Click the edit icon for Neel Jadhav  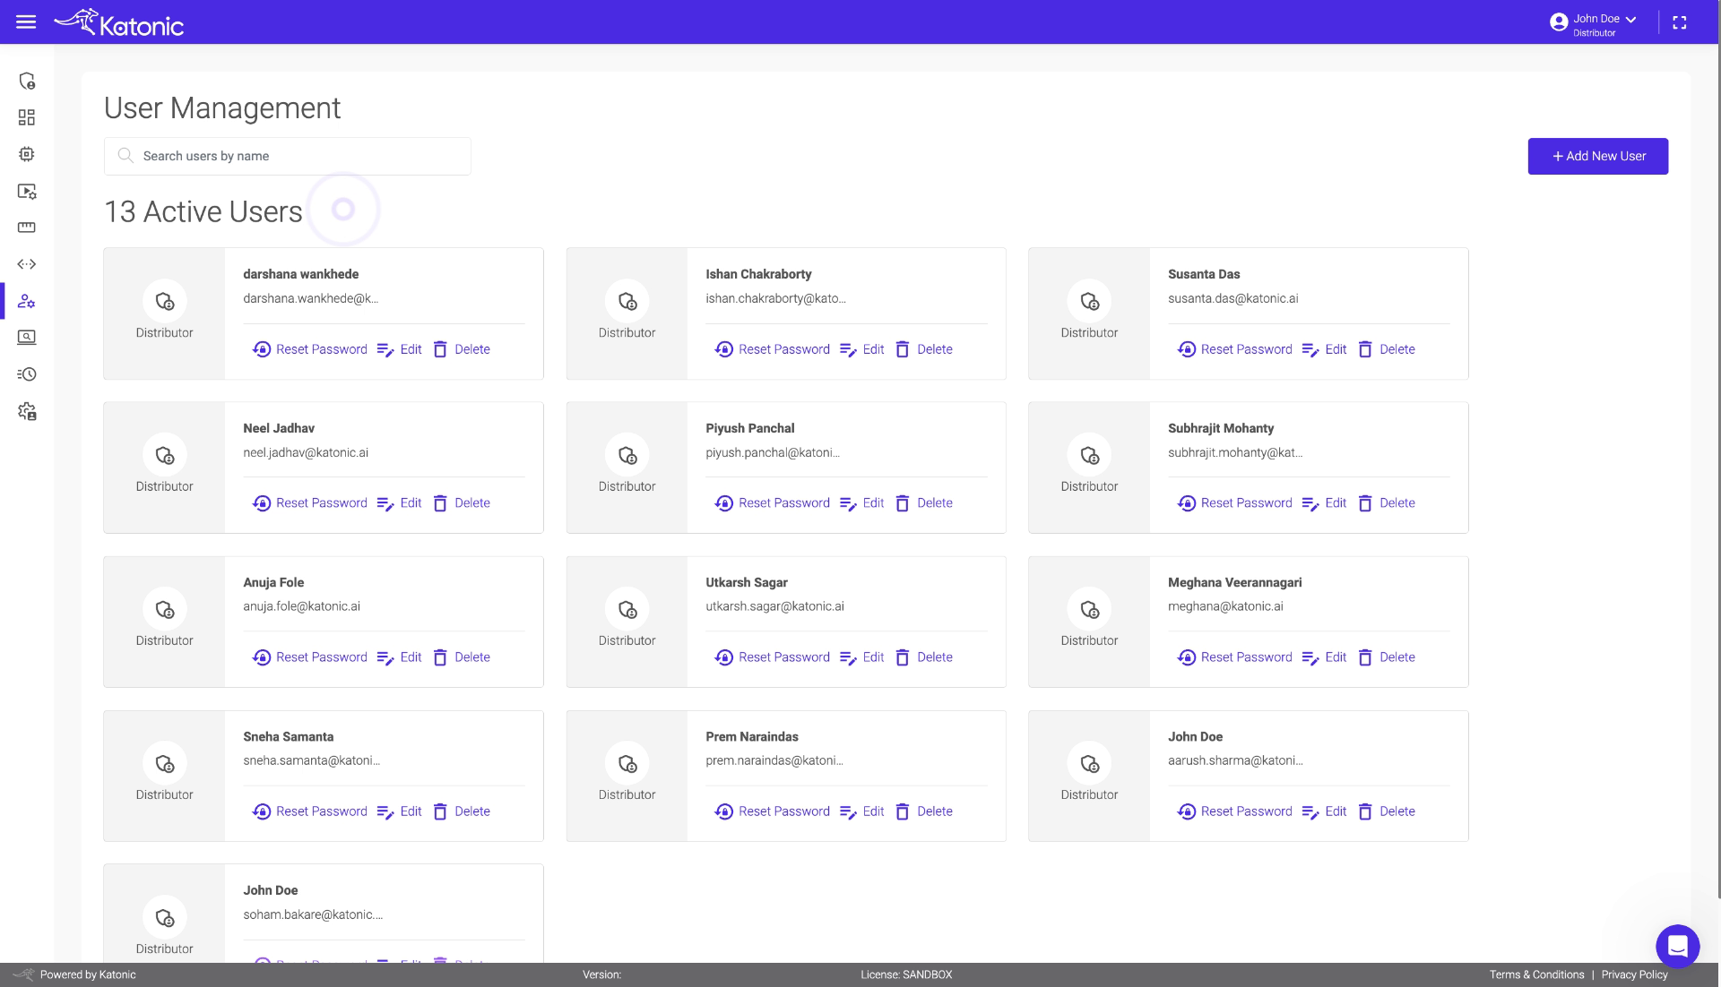coord(387,502)
